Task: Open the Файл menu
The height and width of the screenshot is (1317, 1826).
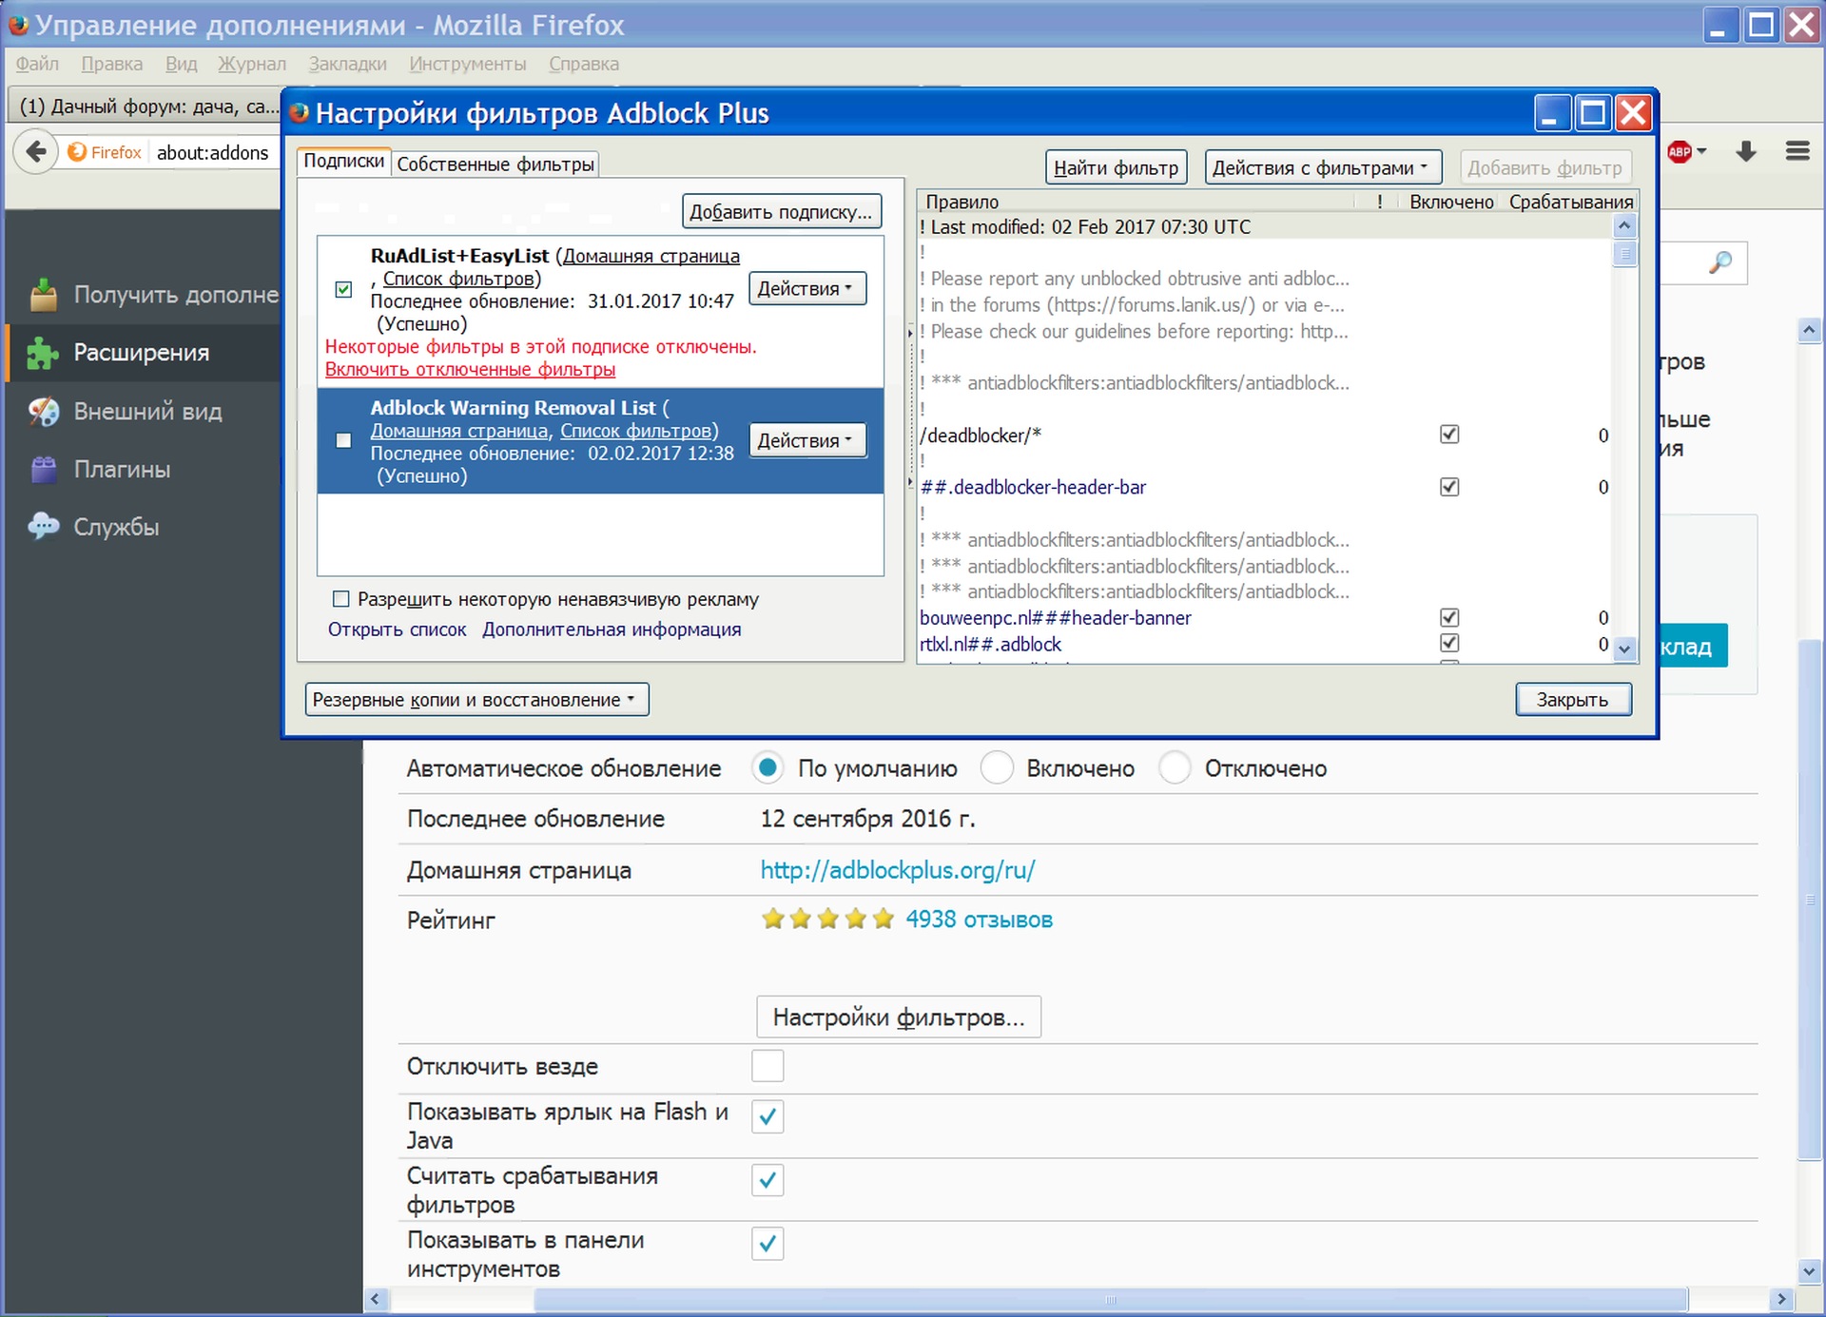Action: [x=37, y=64]
